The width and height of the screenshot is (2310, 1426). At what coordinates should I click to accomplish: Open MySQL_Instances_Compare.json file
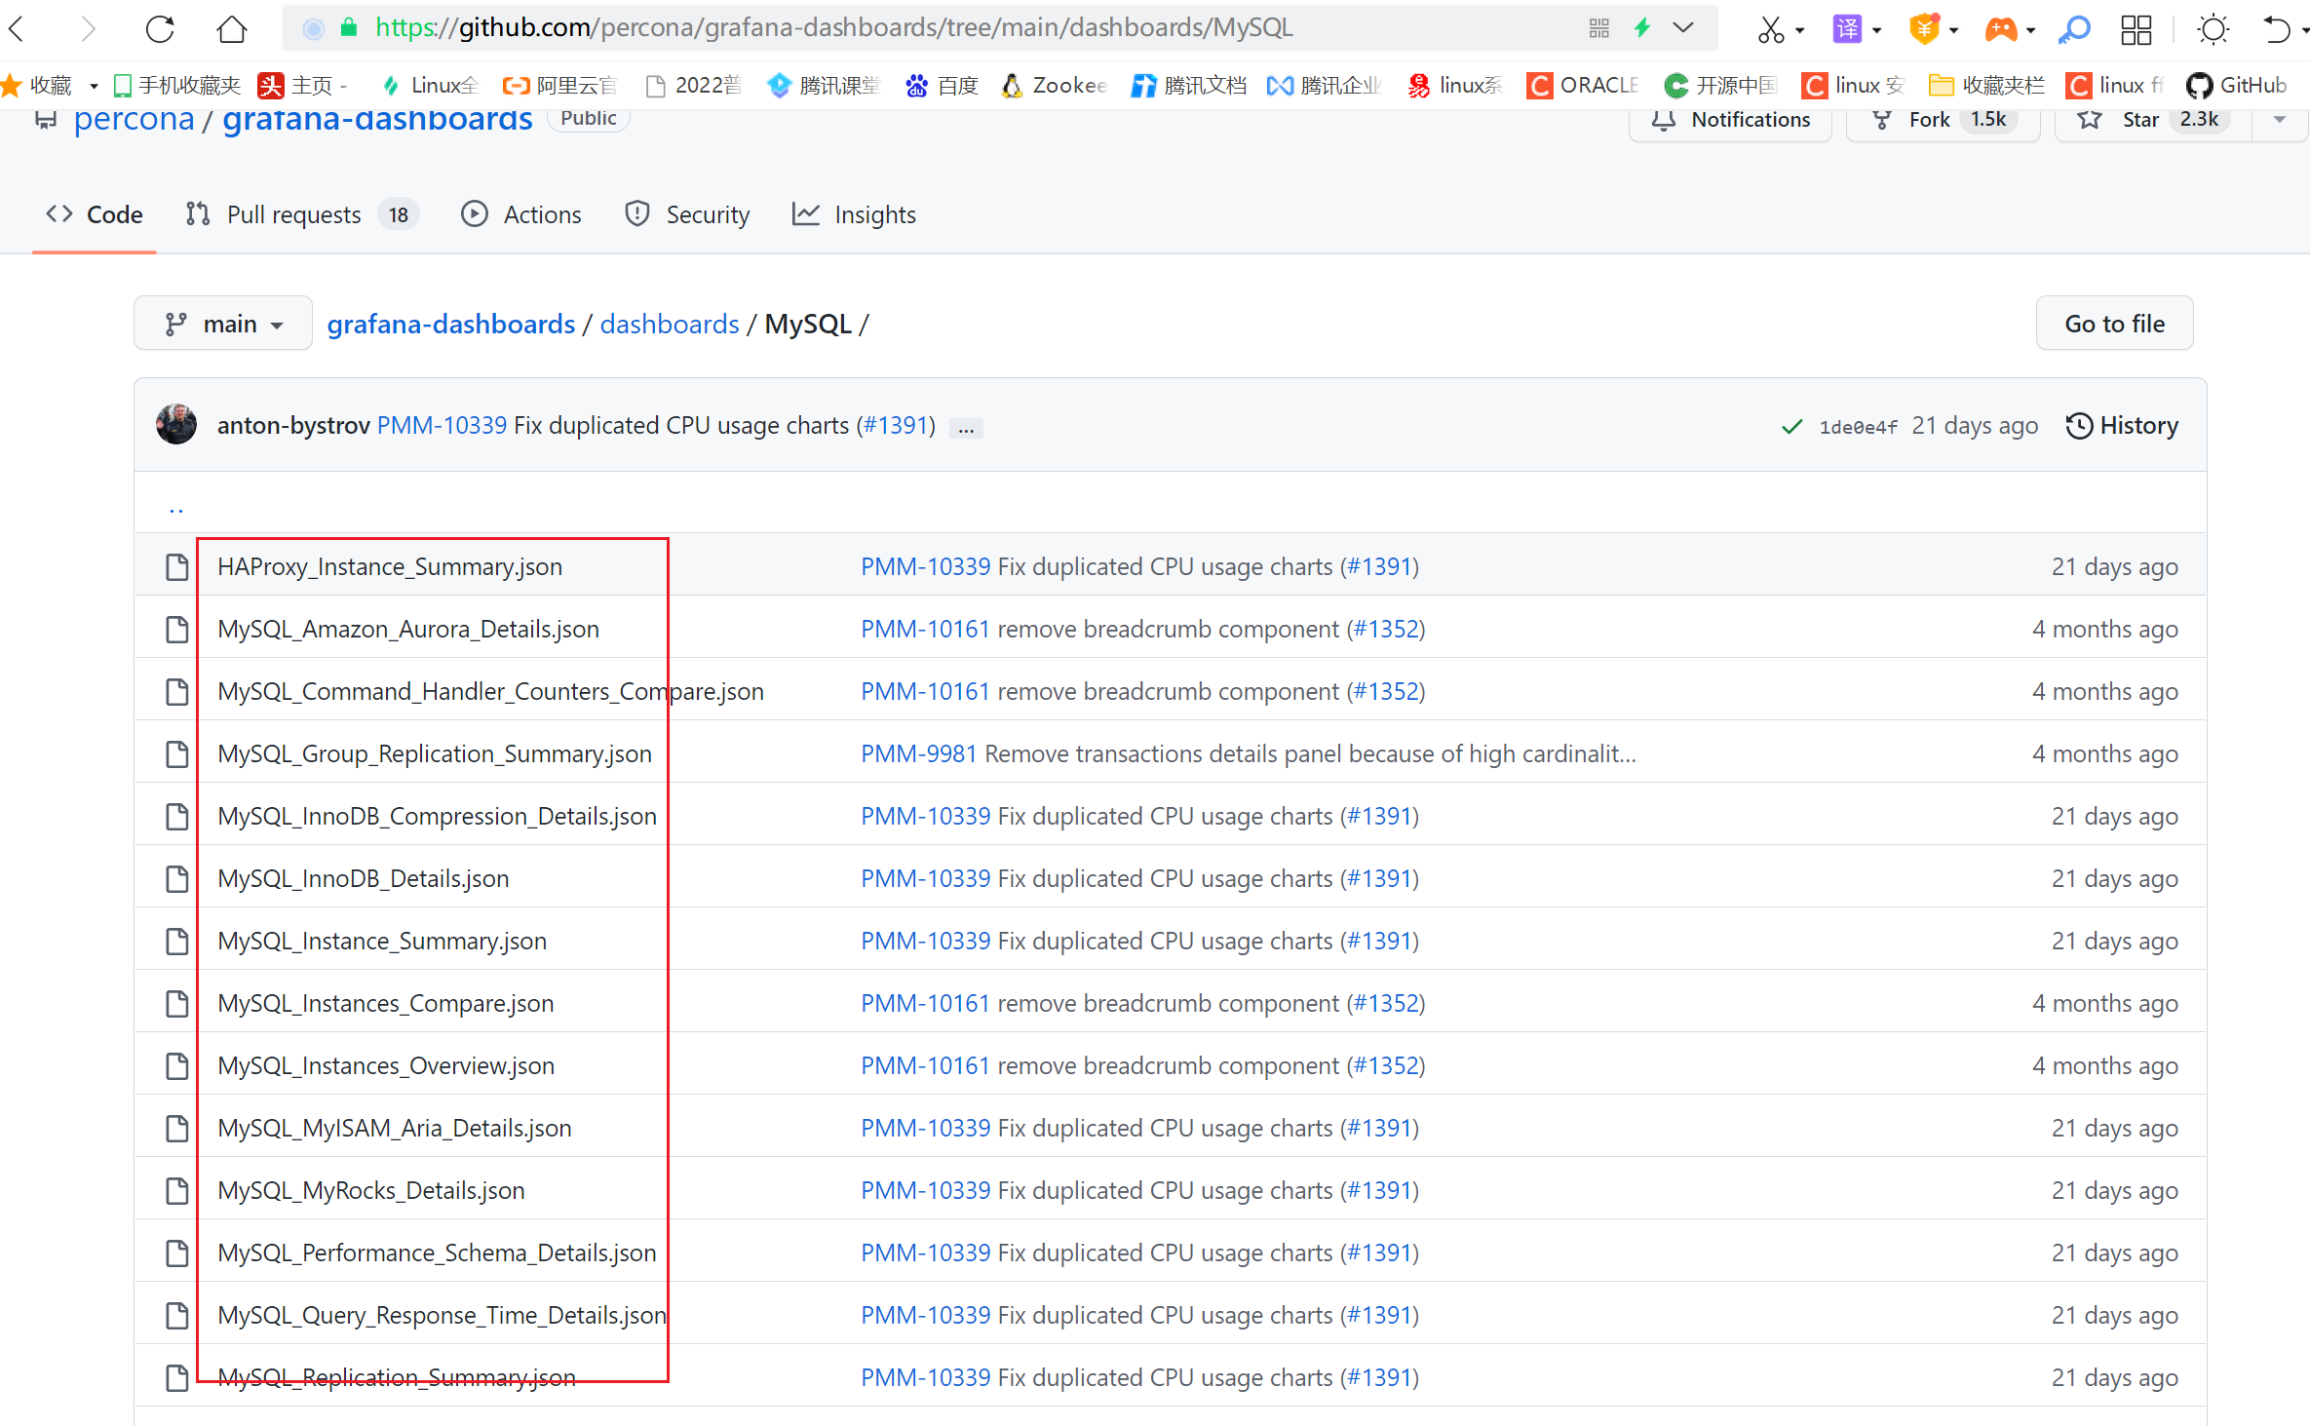coord(385,1003)
